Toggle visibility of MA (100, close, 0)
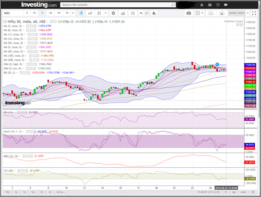Screen dimensions: 261x197 pos(30,56)
